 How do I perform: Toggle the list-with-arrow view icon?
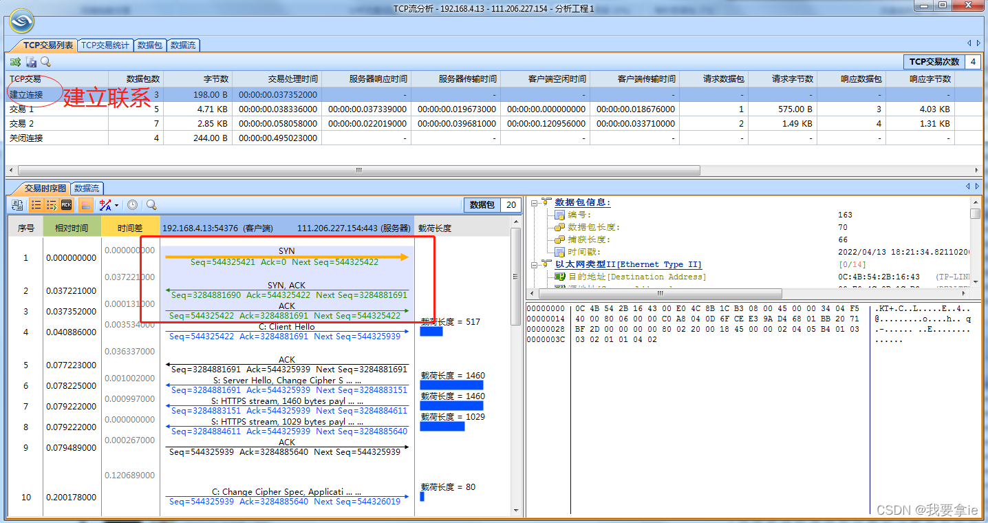tap(51, 205)
